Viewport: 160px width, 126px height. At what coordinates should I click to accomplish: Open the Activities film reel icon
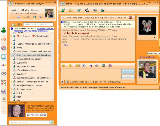[95, 10]
